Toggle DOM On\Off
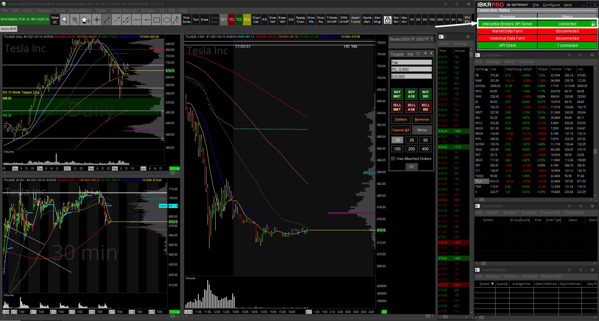 344,20
